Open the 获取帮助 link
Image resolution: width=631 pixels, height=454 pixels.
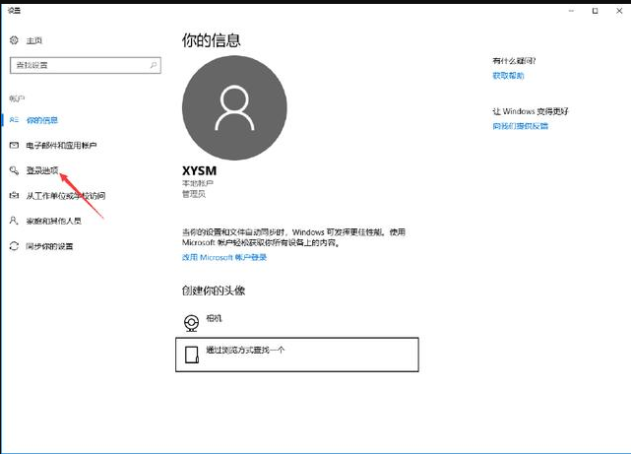[508, 76]
